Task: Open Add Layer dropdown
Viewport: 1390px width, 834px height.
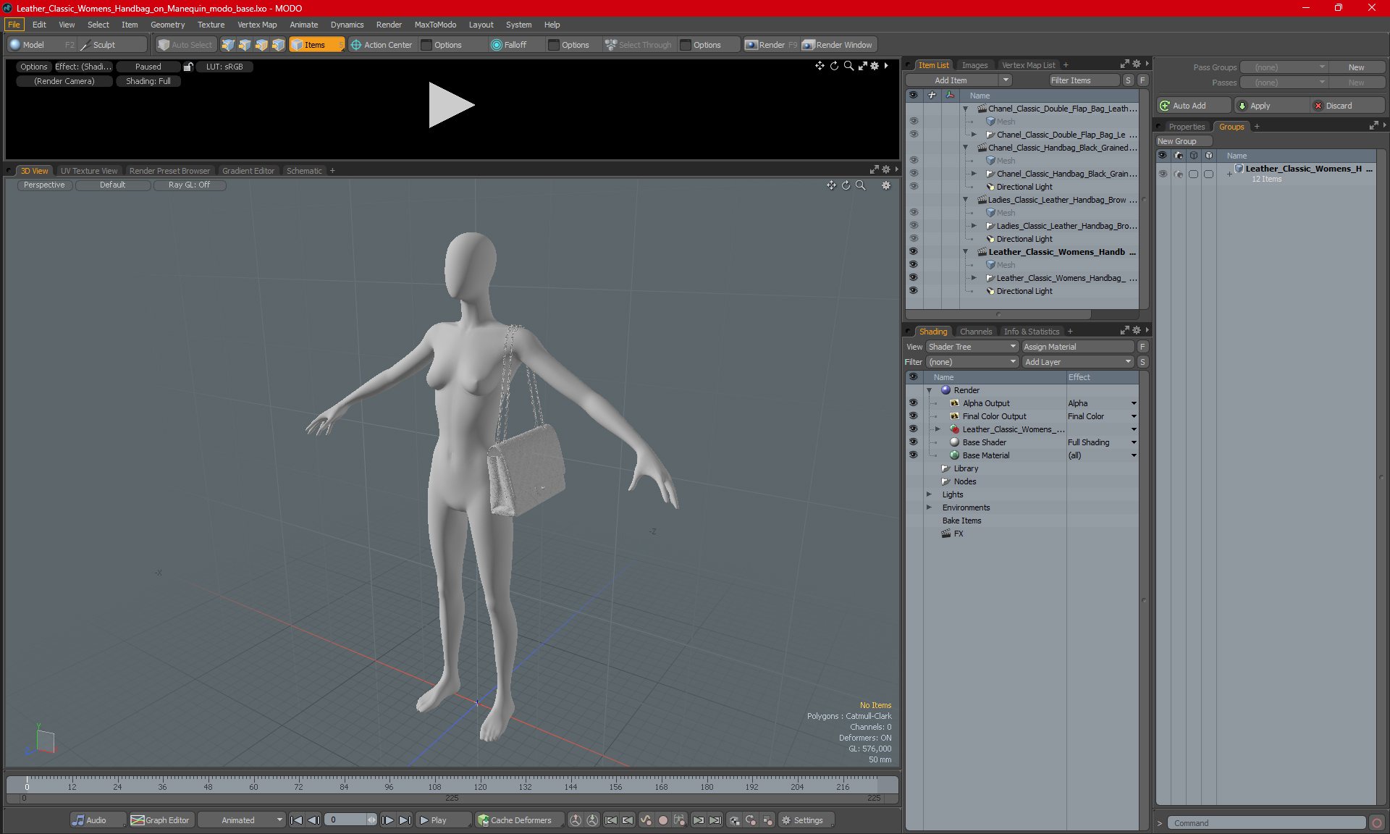Action: tap(1078, 362)
